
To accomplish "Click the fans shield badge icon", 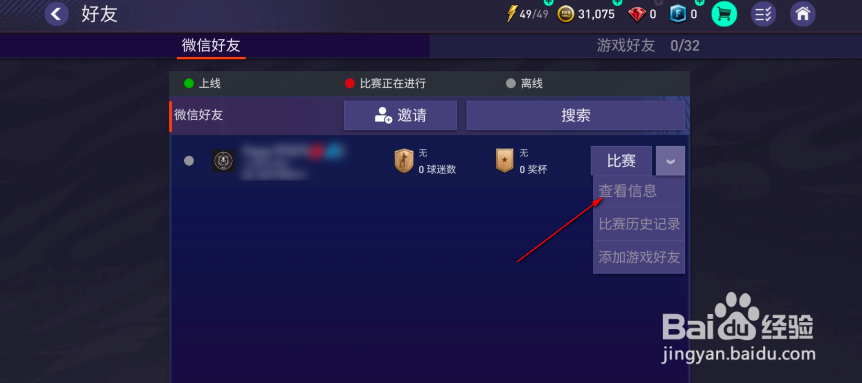I will click(404, 160).
